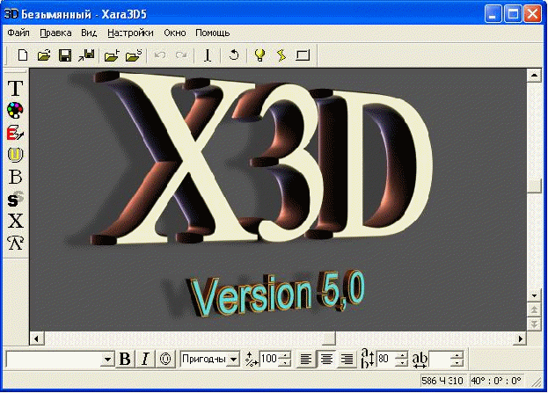Click the horizontal scrollbar right arrow

[x=521, y=338]
